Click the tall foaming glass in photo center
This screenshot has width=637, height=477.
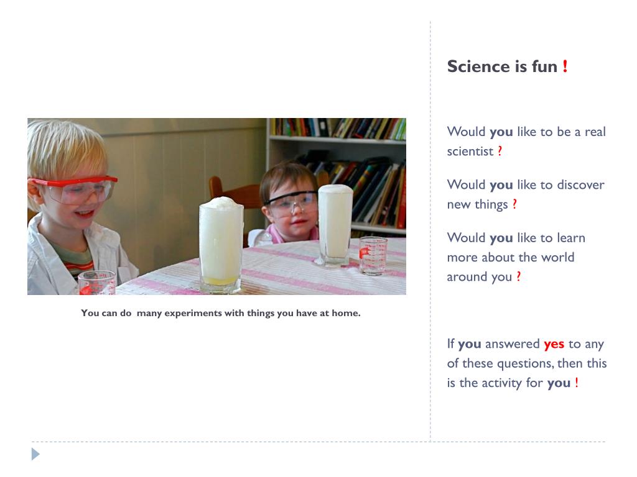coord(221,245)
